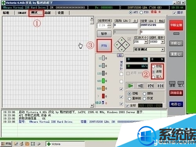Click the orange 600 ms block indicator

pos(103,88)
